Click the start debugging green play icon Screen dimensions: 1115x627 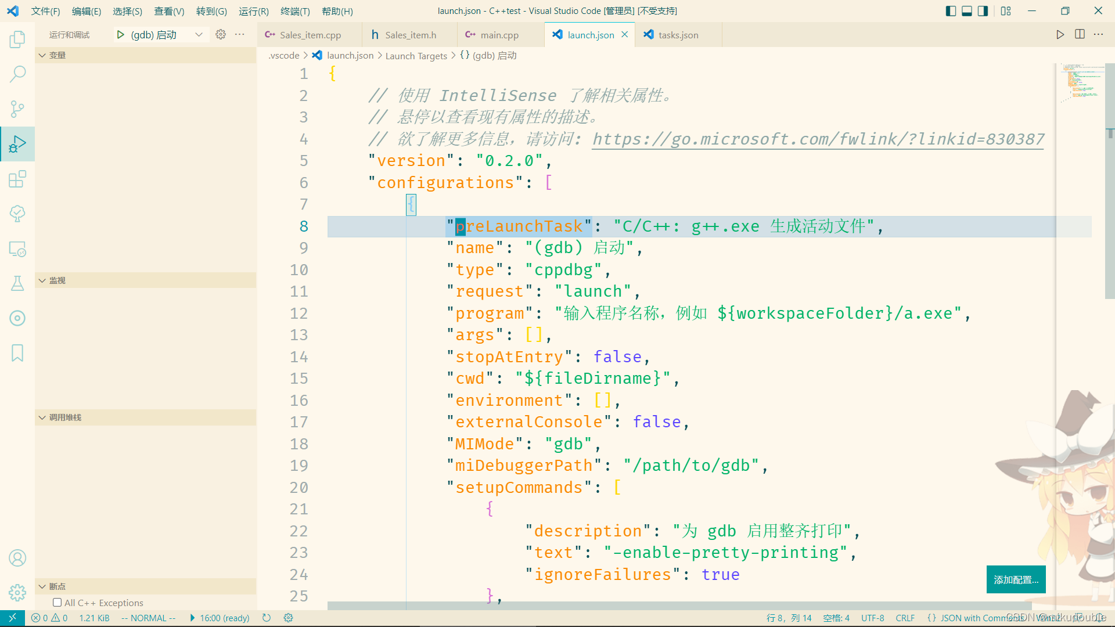click(x=120, y=35)
